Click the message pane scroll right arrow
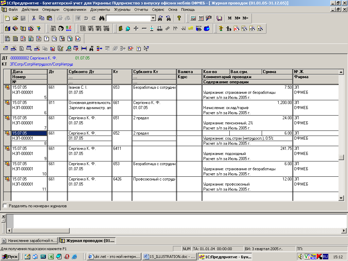The width and height of the screenshot is (348, 261). [344, 231]
